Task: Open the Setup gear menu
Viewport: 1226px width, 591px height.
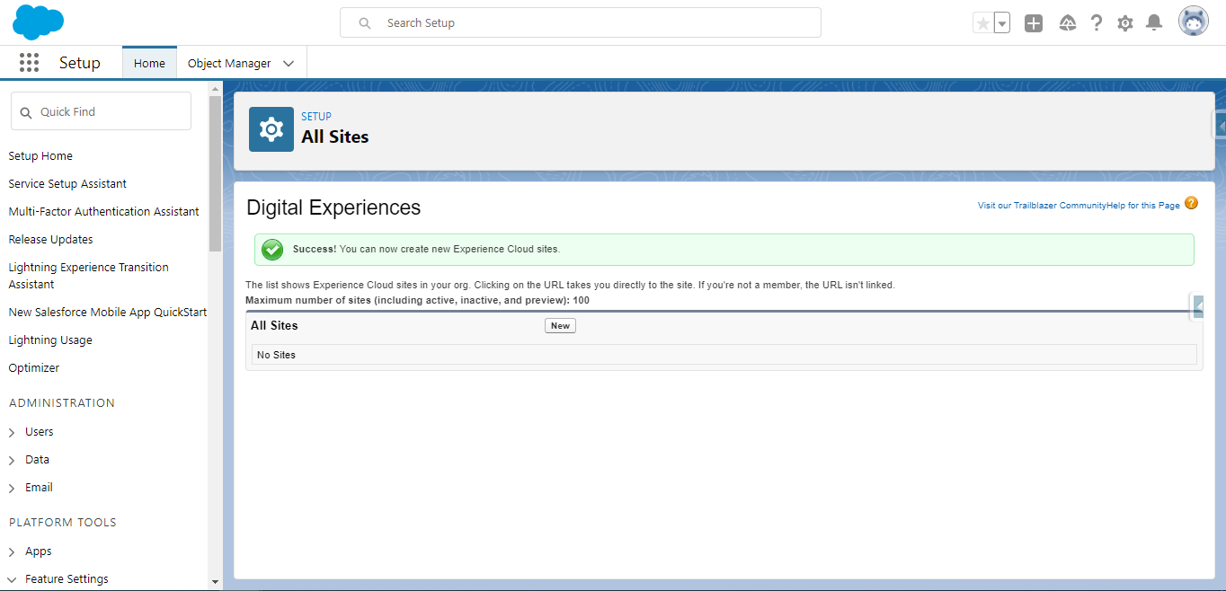Action: [x=1124, y=23]
